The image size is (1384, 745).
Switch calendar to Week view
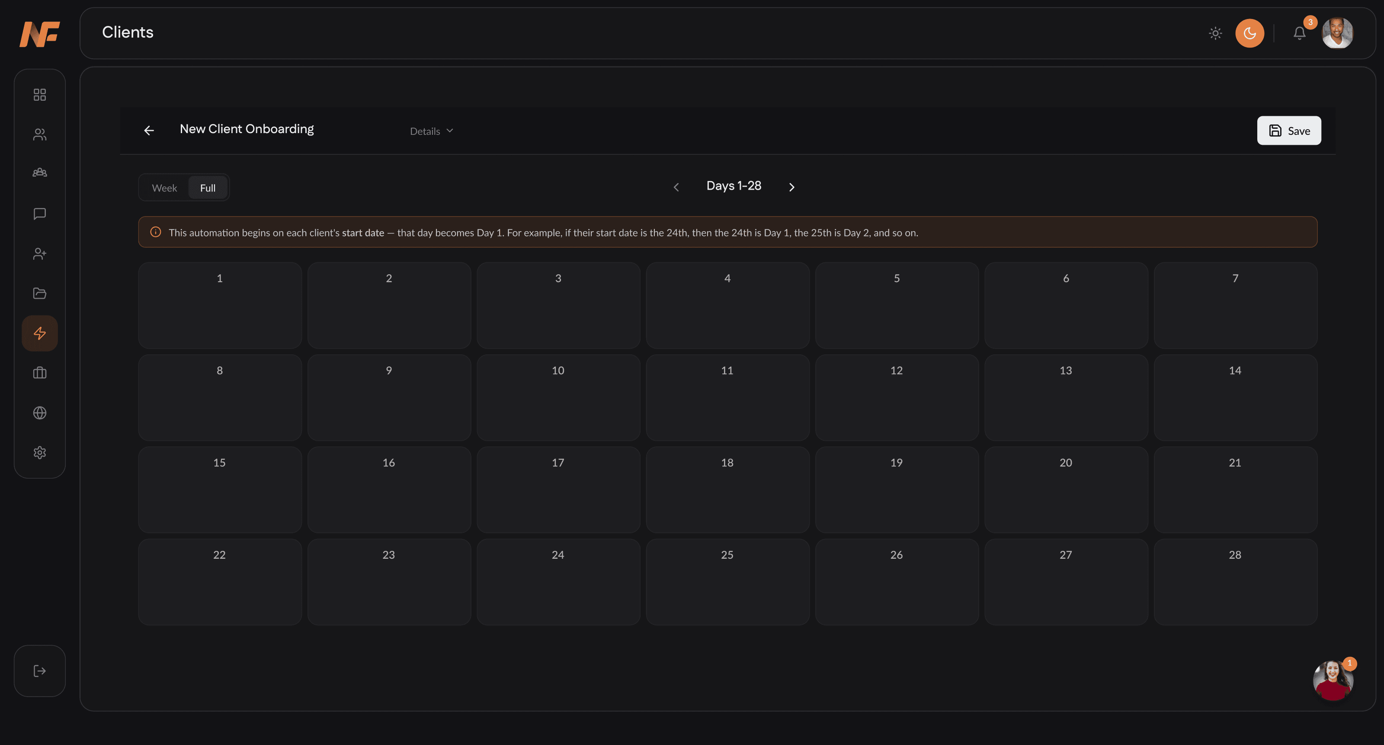(x=164, y=188)
